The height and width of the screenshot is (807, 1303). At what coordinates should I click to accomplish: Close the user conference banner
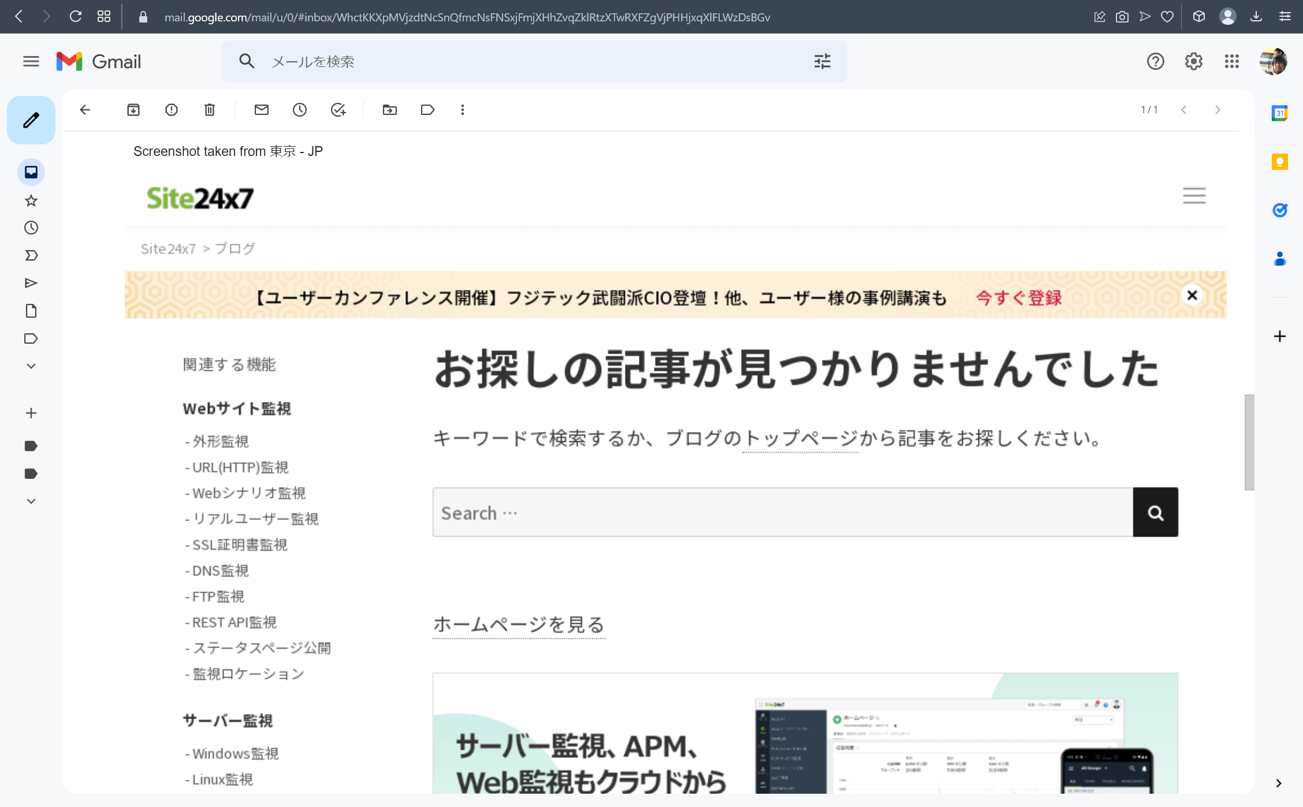click(x=1192, y=295)
